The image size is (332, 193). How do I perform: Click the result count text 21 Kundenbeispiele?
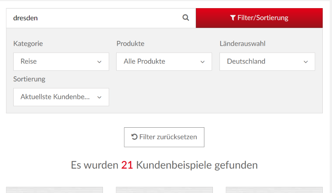166,165
